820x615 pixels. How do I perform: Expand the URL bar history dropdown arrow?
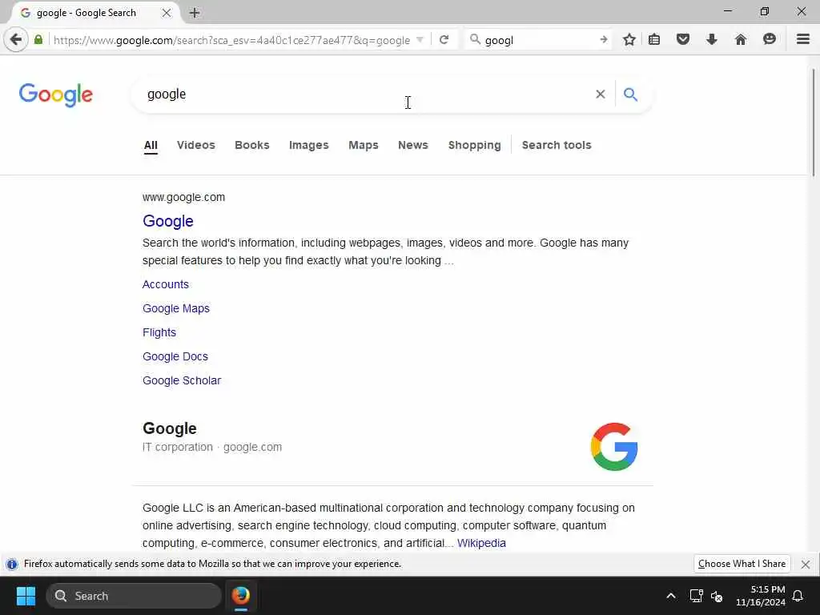click(x=420, y=40)
